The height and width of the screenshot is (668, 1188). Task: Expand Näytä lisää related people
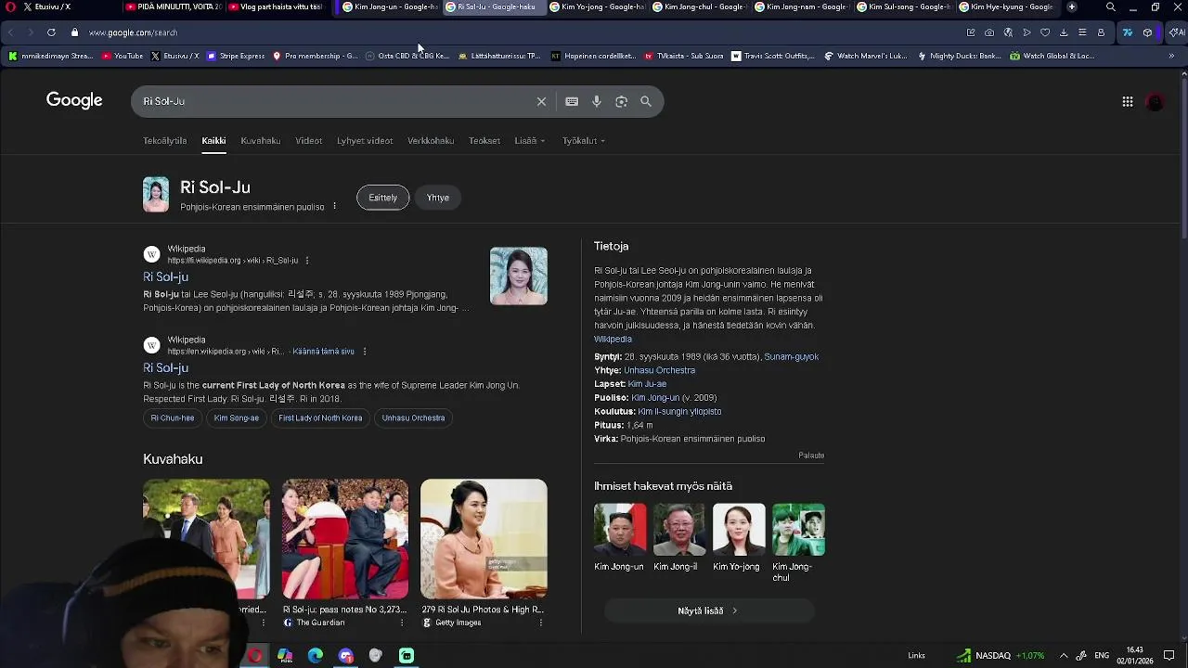709,610
